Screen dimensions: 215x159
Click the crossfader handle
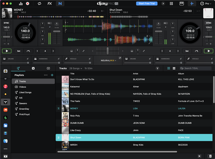tap(107, 51)
